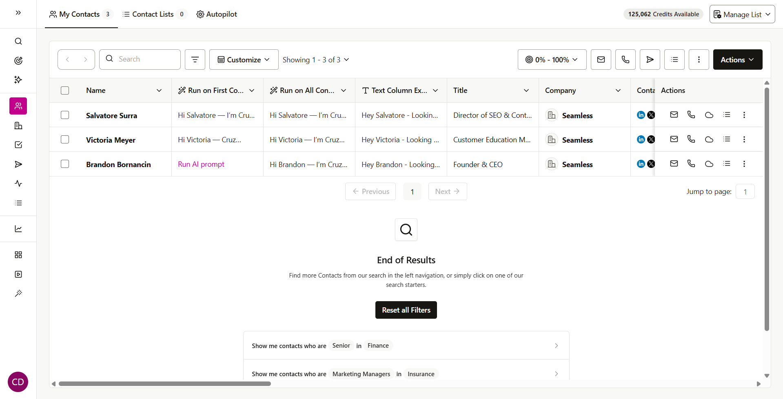Check the Salvatore Surra row checkbox
This screenshot has width=783, height=399.
tap(65, 115)
